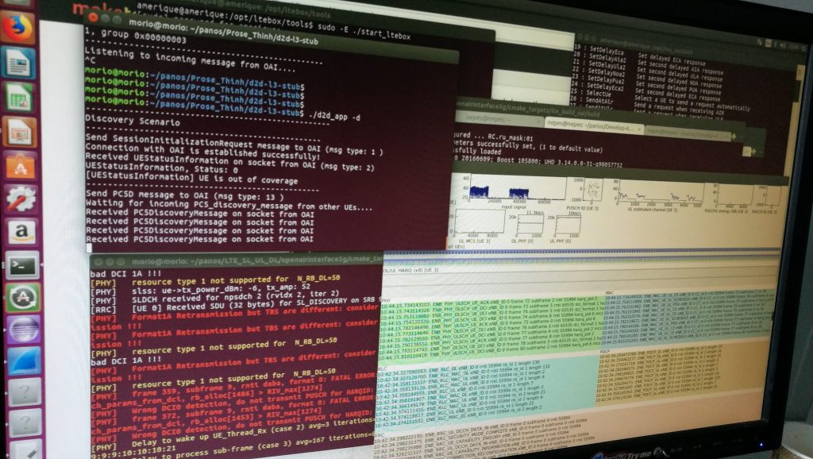Close the 'nepes@nepes: ~' tab with its x
This screenshot has width=813, height=459.
[537, 121]
